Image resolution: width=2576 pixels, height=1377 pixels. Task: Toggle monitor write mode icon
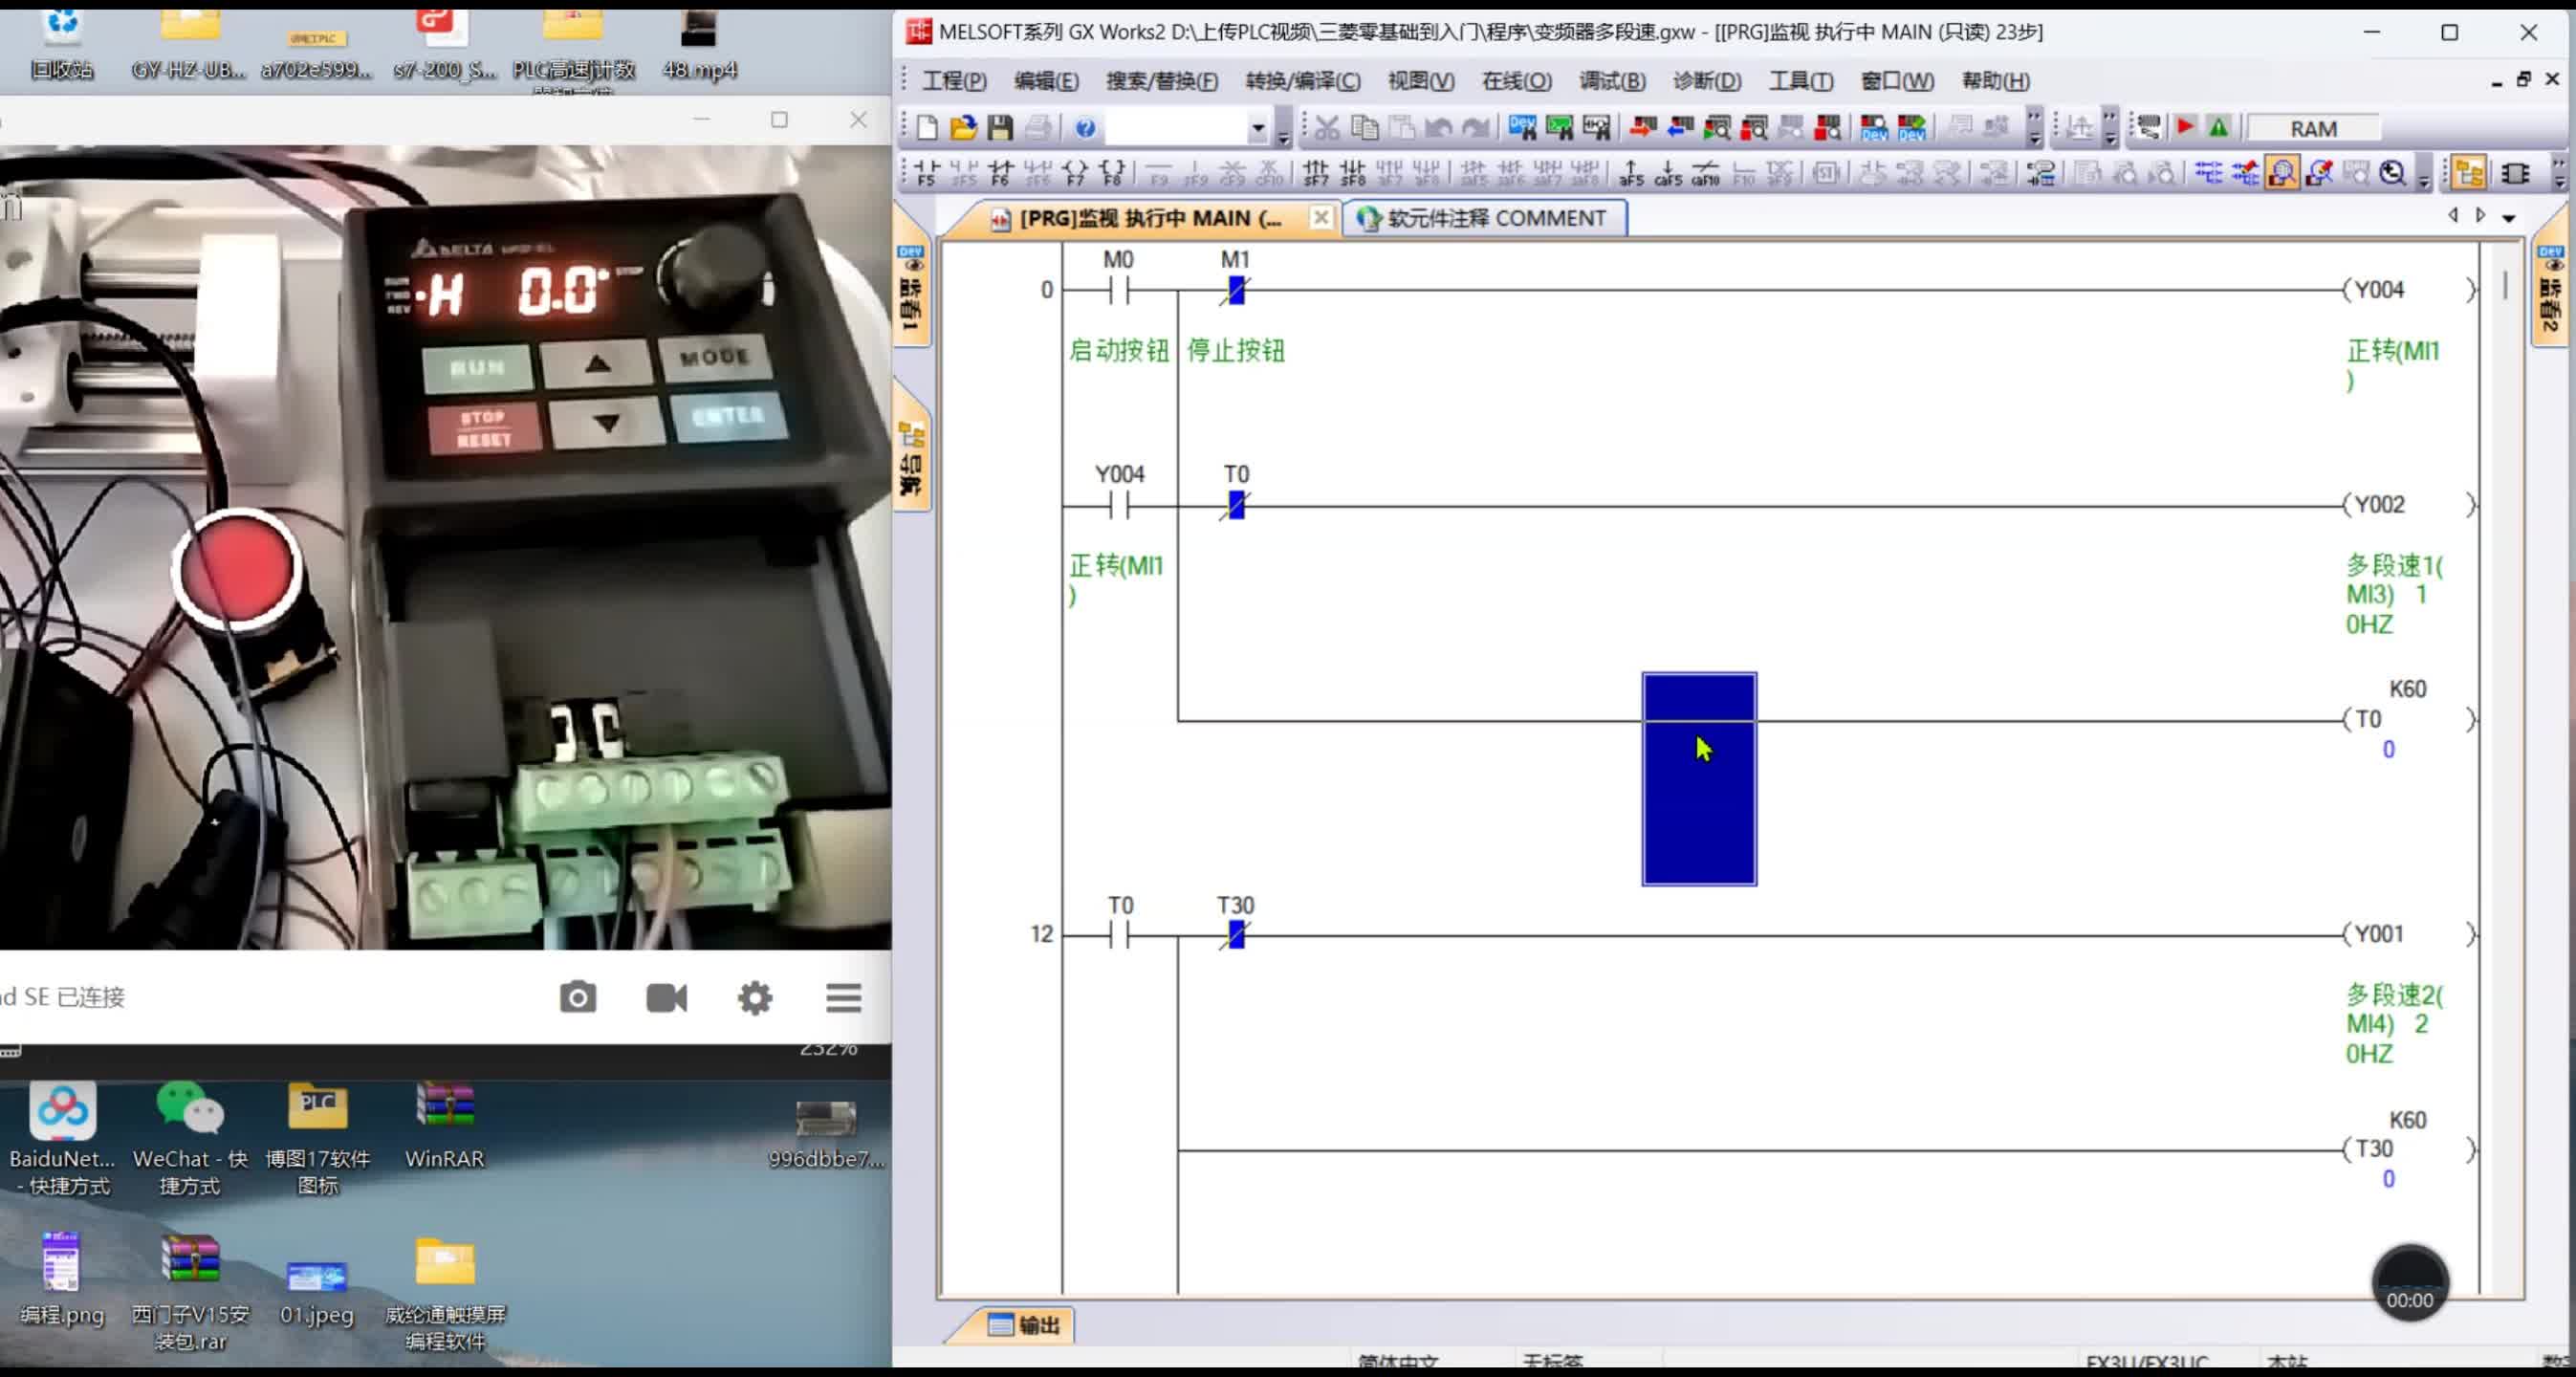coord(2319,174)
